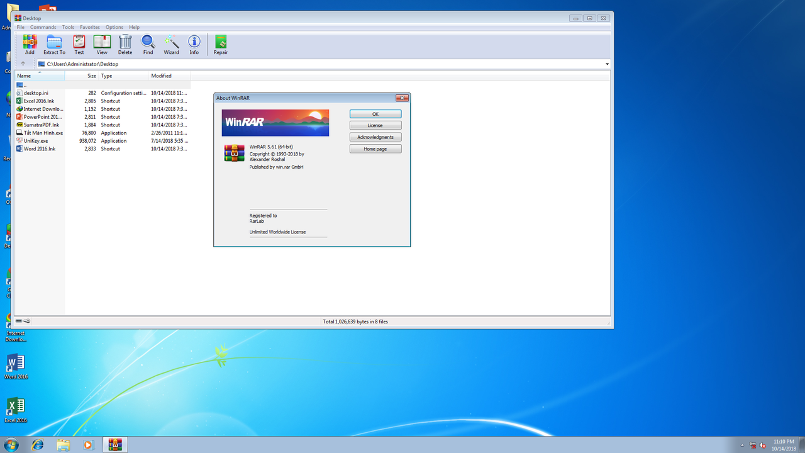Expand the address path dropdown

(607, 64)
